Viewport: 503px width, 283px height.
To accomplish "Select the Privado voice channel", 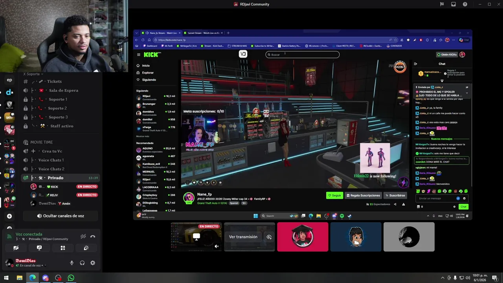I will click(61, 178).
